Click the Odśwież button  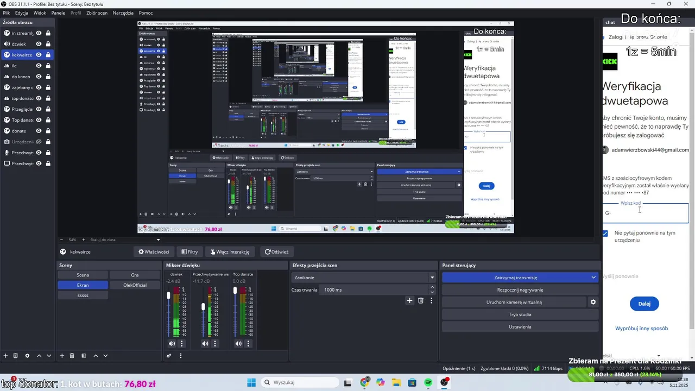coord(276,251)
